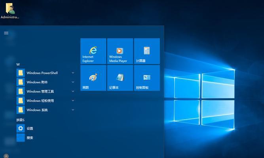Open the Internet Explorer tile
The image size is (264, 158).
point(93,51)
